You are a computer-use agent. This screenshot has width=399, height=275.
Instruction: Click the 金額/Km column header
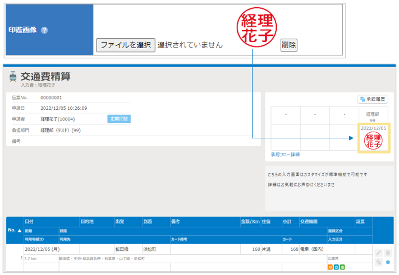coord(250,222)
